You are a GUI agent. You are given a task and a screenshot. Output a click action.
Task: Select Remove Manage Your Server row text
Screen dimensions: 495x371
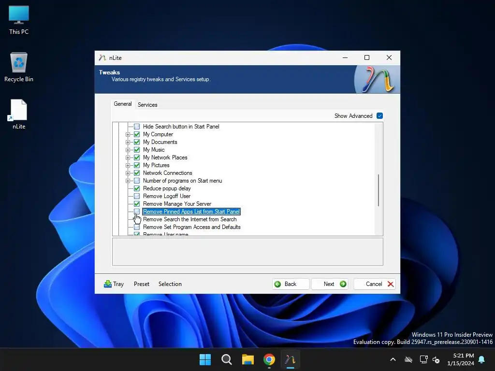click(x=177, y=204)
